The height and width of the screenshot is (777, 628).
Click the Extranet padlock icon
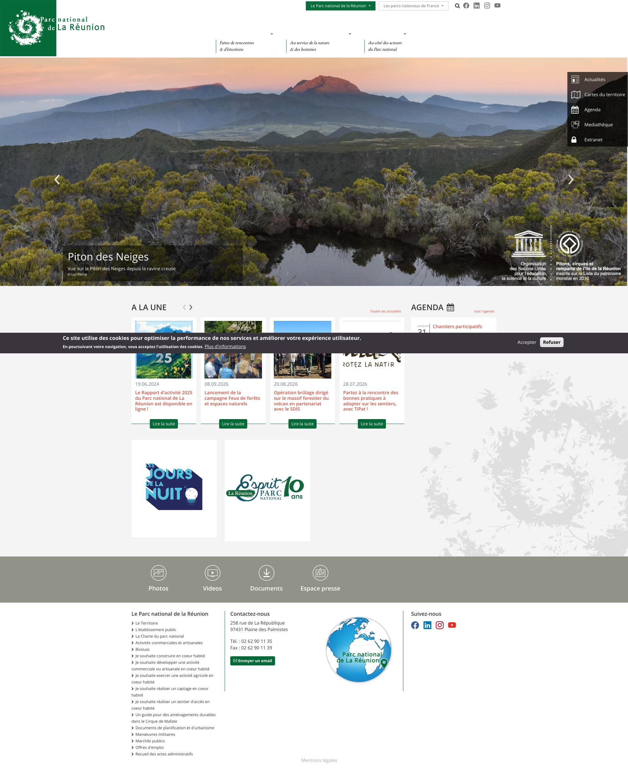point(574,140)
